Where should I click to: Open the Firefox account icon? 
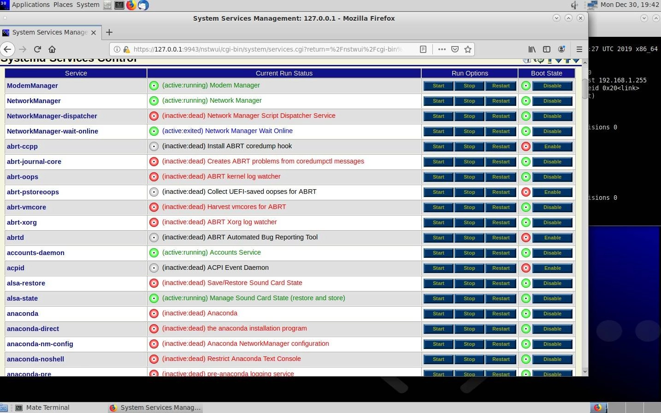click(x=561, y=49)
